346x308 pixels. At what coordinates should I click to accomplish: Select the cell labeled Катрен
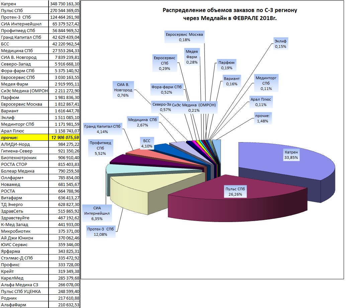(24, 4)
